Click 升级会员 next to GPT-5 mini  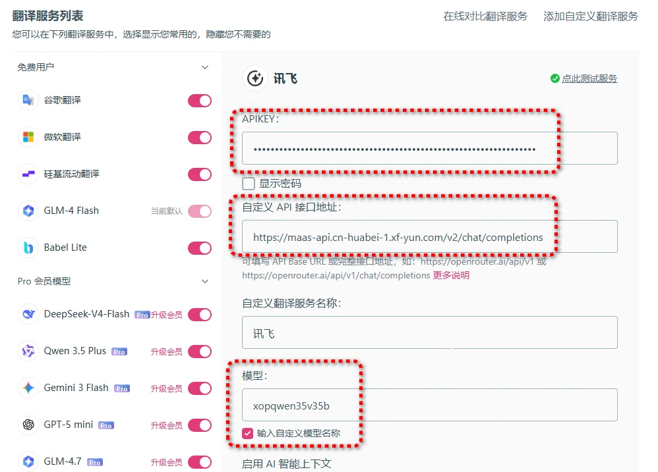coord(167,425)
